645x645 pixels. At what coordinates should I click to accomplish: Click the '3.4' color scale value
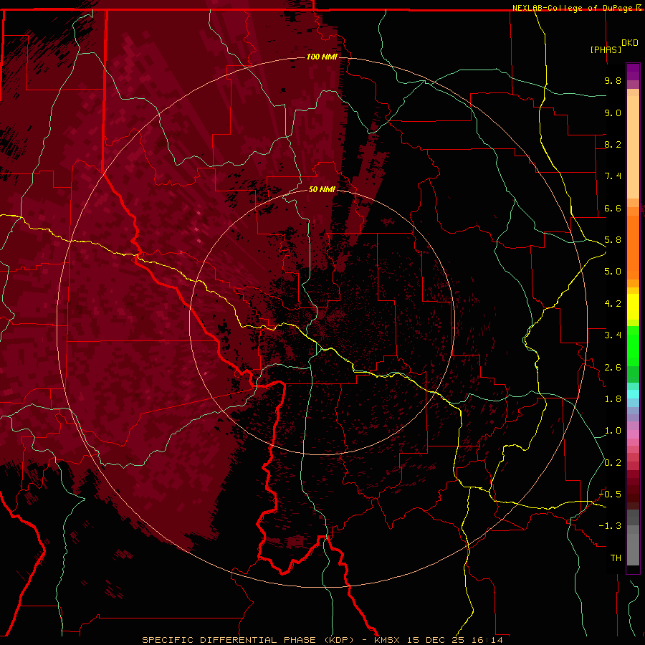coord(613,335)
